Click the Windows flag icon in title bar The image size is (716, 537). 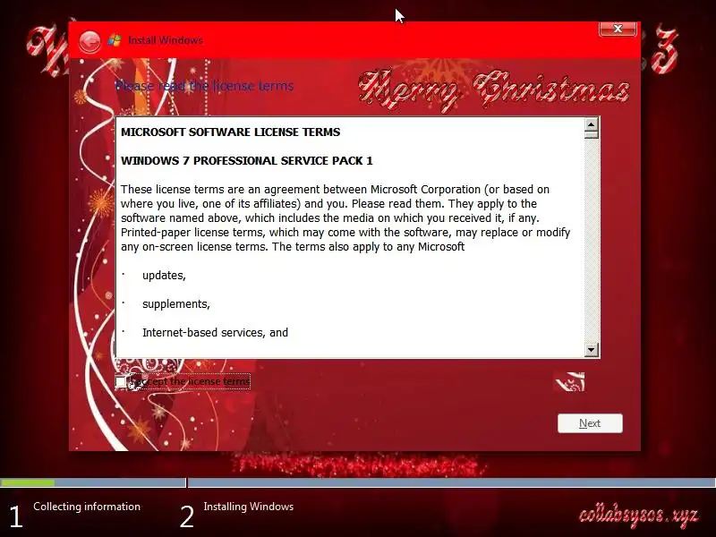pos(115,40)
